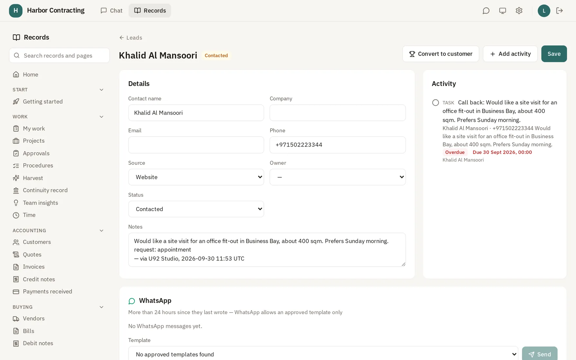Click the Search records and pages field
The image size is (576, 360).
pos(59,56)
